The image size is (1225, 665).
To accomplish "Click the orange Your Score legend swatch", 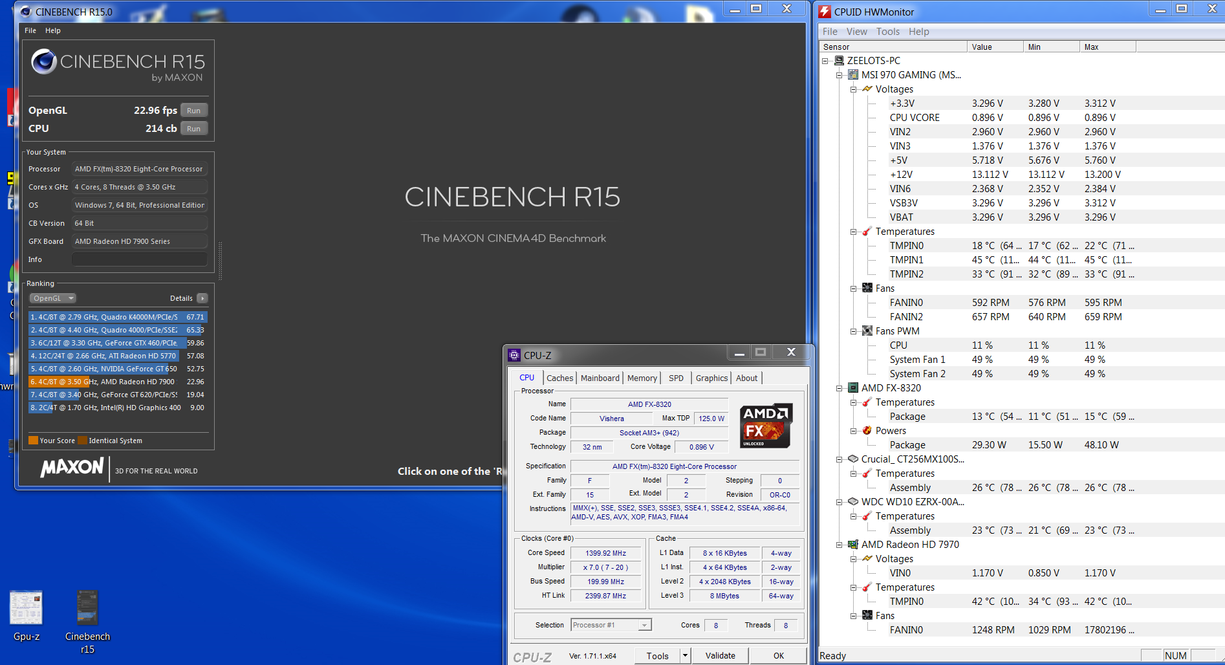I will coord(33,441).
